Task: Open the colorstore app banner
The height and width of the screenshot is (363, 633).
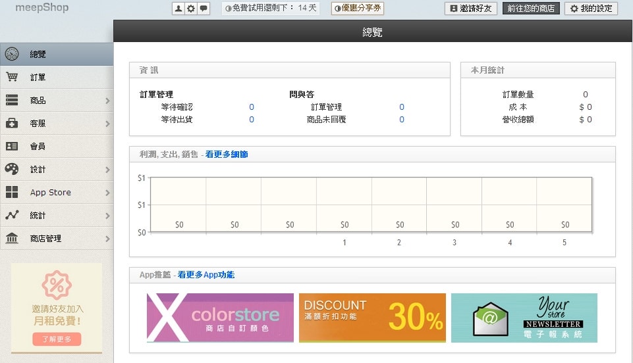Action: point(220,318)
